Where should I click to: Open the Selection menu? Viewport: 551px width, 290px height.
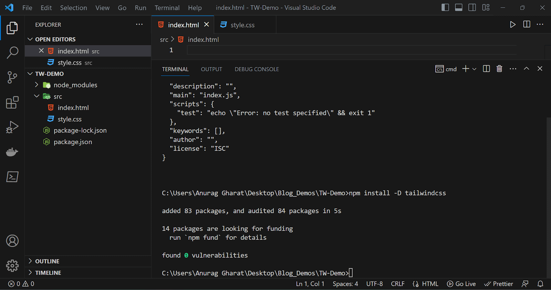(x=74, y=8)
